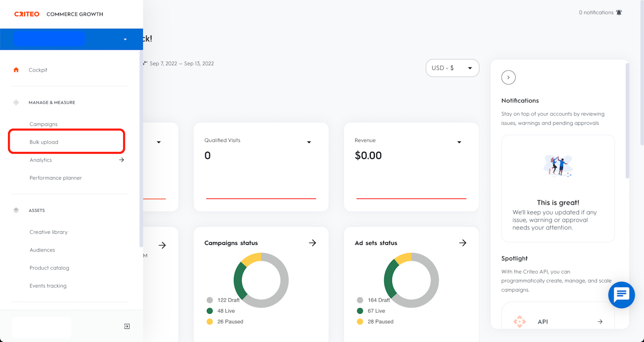This screenshot has height=342, width=644.
Task: Select Bulk upload menu item
Action: click(x=44, y=142)
